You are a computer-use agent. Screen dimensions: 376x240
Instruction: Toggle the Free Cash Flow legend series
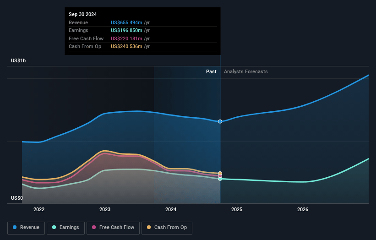113,228
